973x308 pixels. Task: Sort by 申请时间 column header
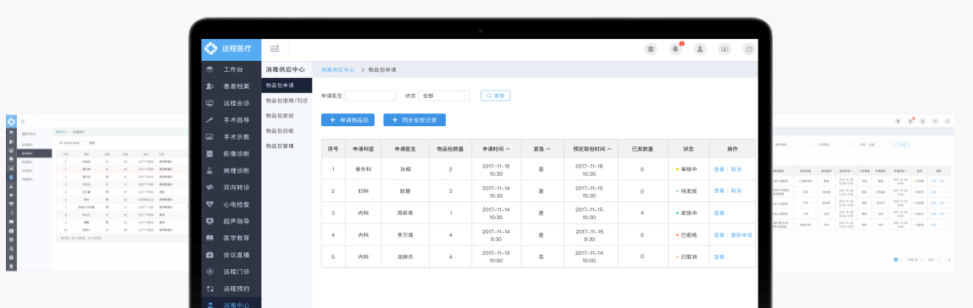tap(496, 149)
